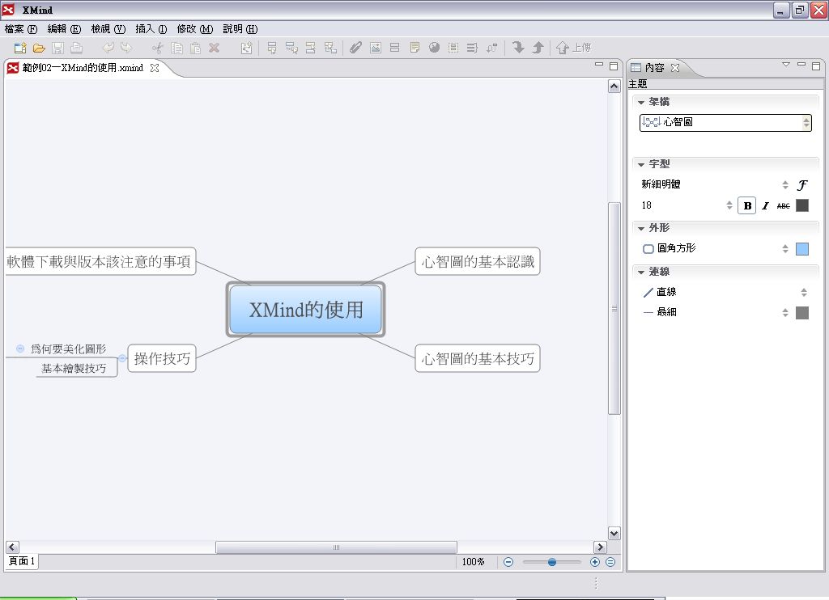Click the Save floppy disk icon
This screenshot has width=829, height=600.
(57, 48)
